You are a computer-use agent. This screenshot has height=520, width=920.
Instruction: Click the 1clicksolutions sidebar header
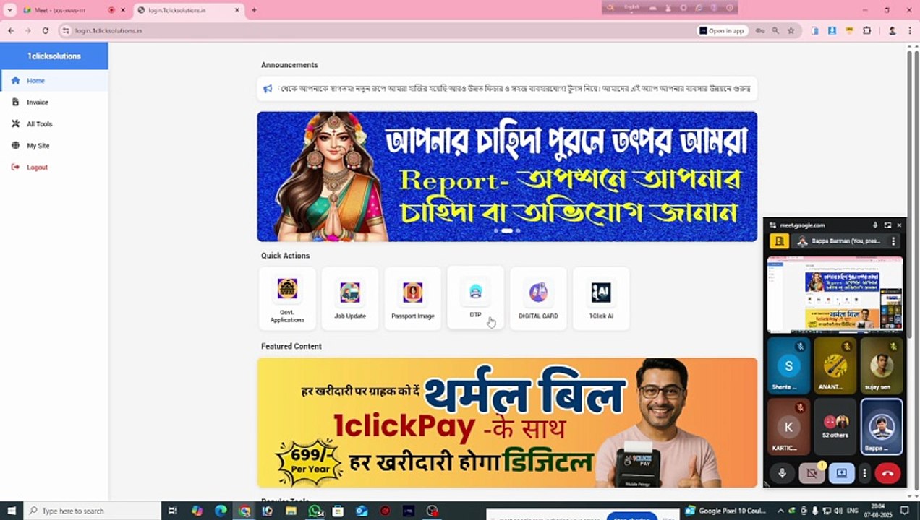[54, 56]
